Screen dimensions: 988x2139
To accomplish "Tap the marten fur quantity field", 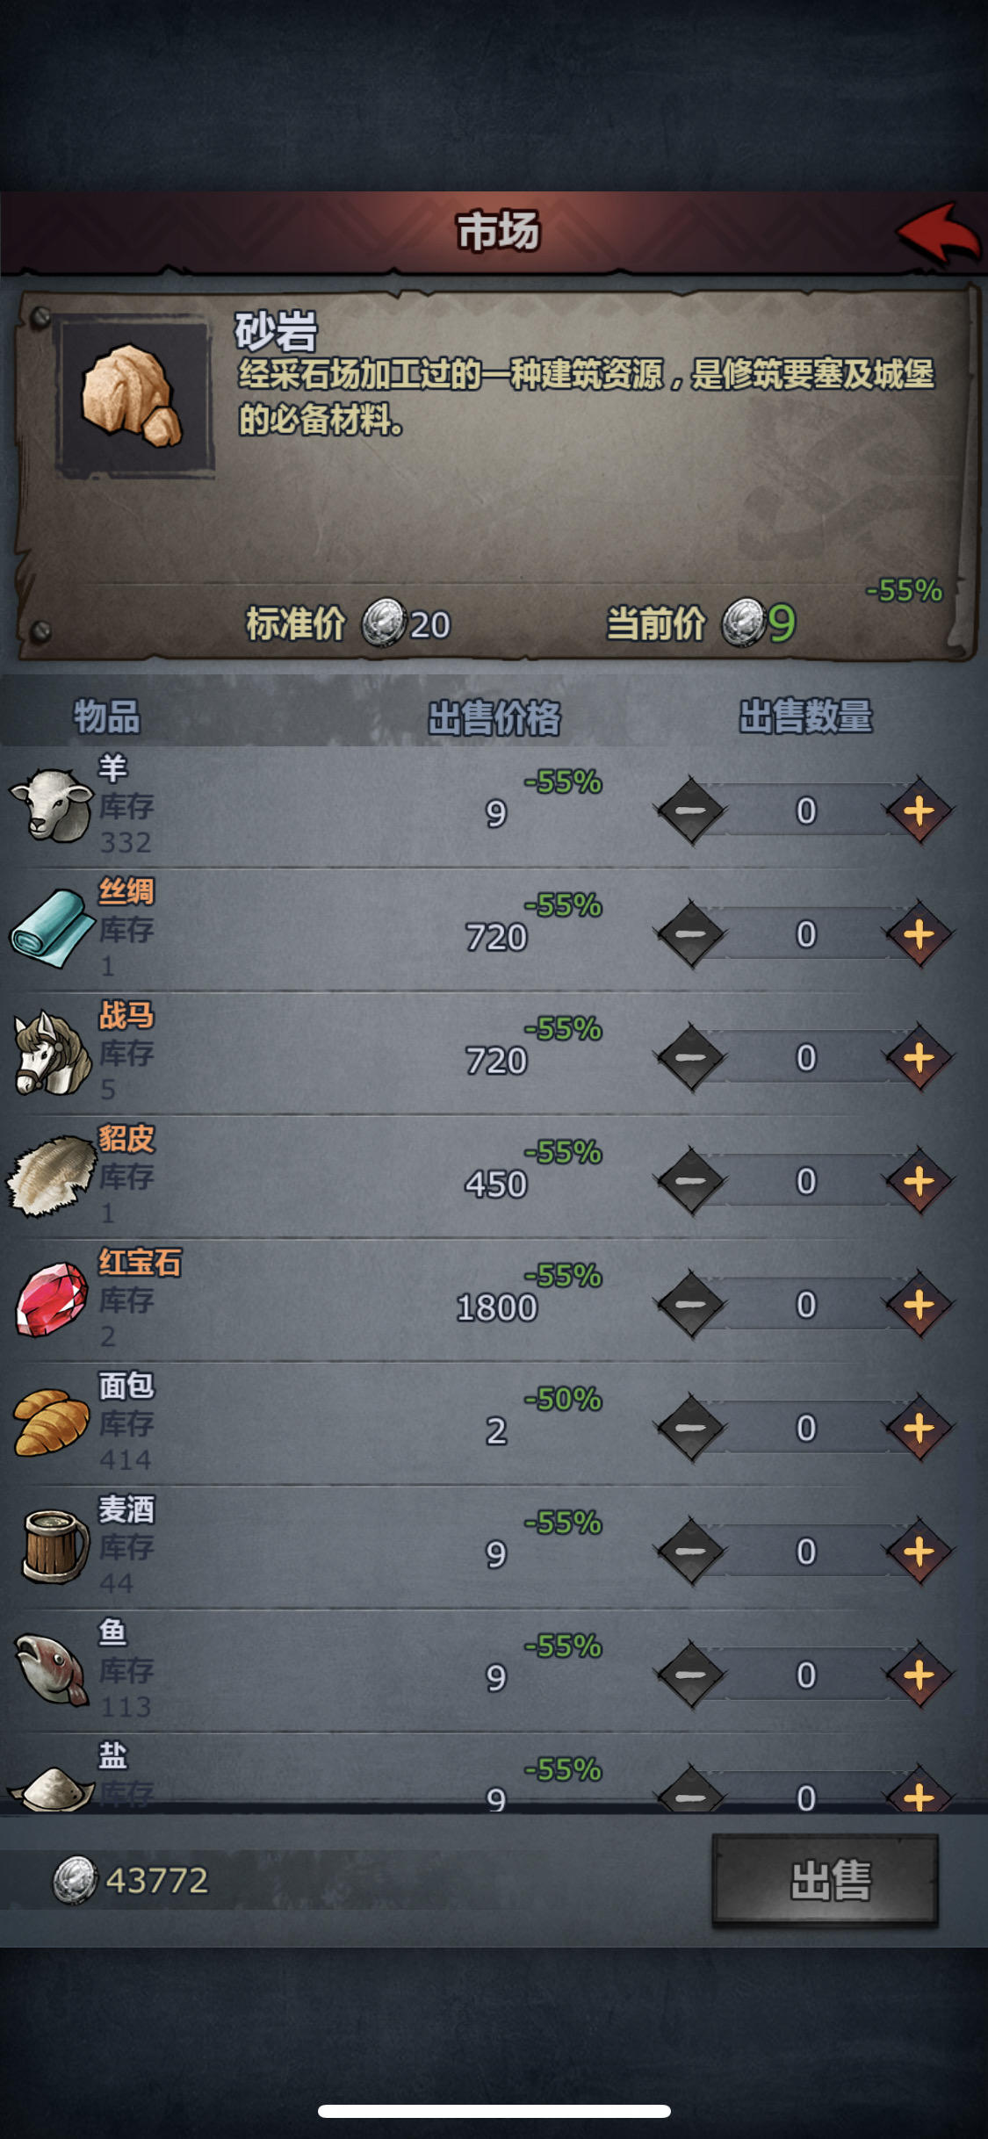I will coord(805,1182).
